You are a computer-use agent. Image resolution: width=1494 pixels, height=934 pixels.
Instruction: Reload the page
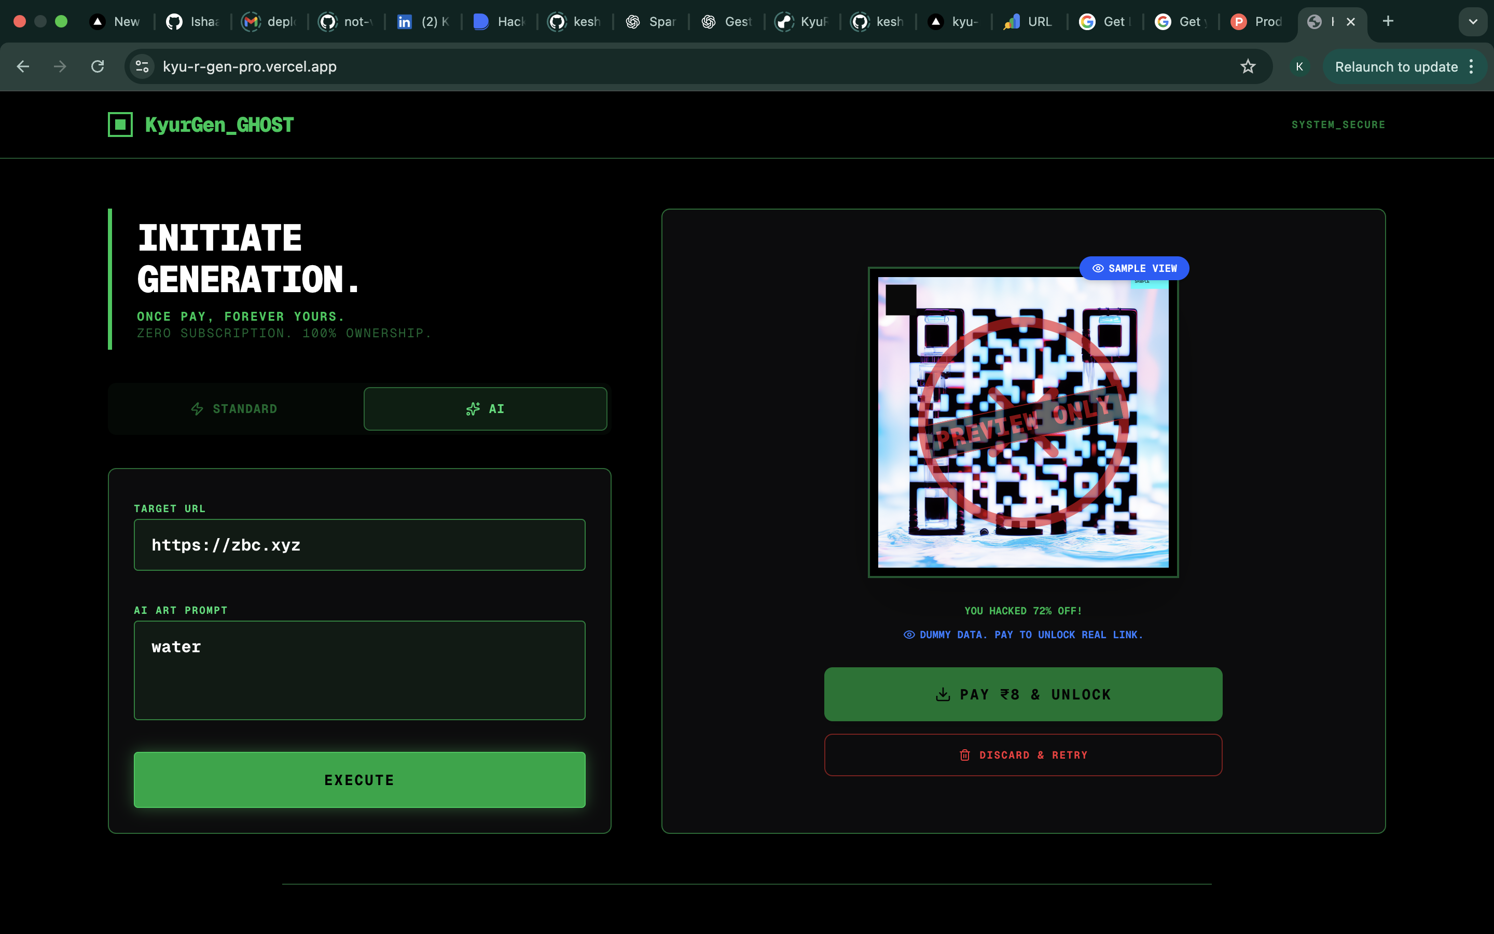coord(98,67)
